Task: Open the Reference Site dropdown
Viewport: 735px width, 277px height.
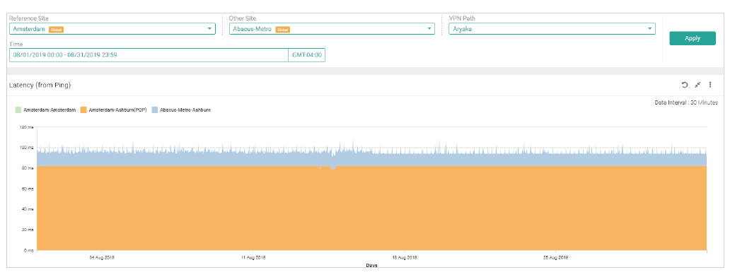Action: pyautogui.click(x=112, y=29)
